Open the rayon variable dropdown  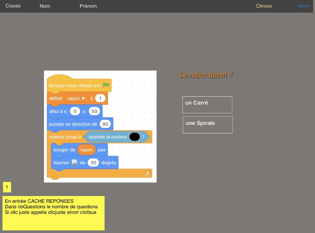[x=76, y=98]
